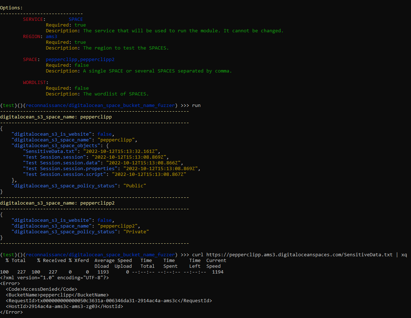Click the WORDLIST option label

pos(35,83)
